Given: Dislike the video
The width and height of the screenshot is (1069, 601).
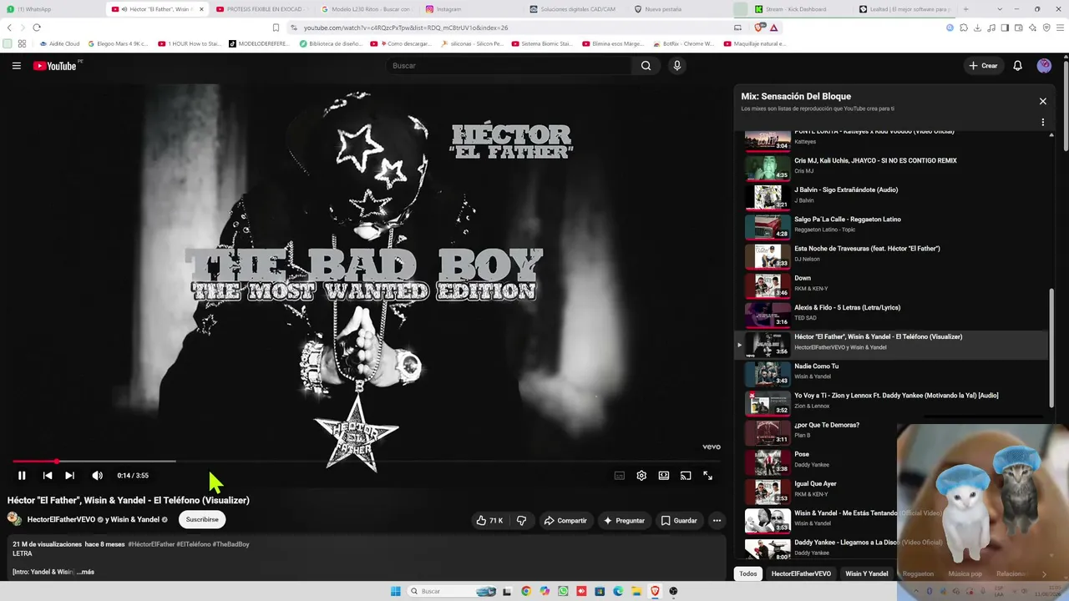Looking at the screenshot, I should coord(521,521).
